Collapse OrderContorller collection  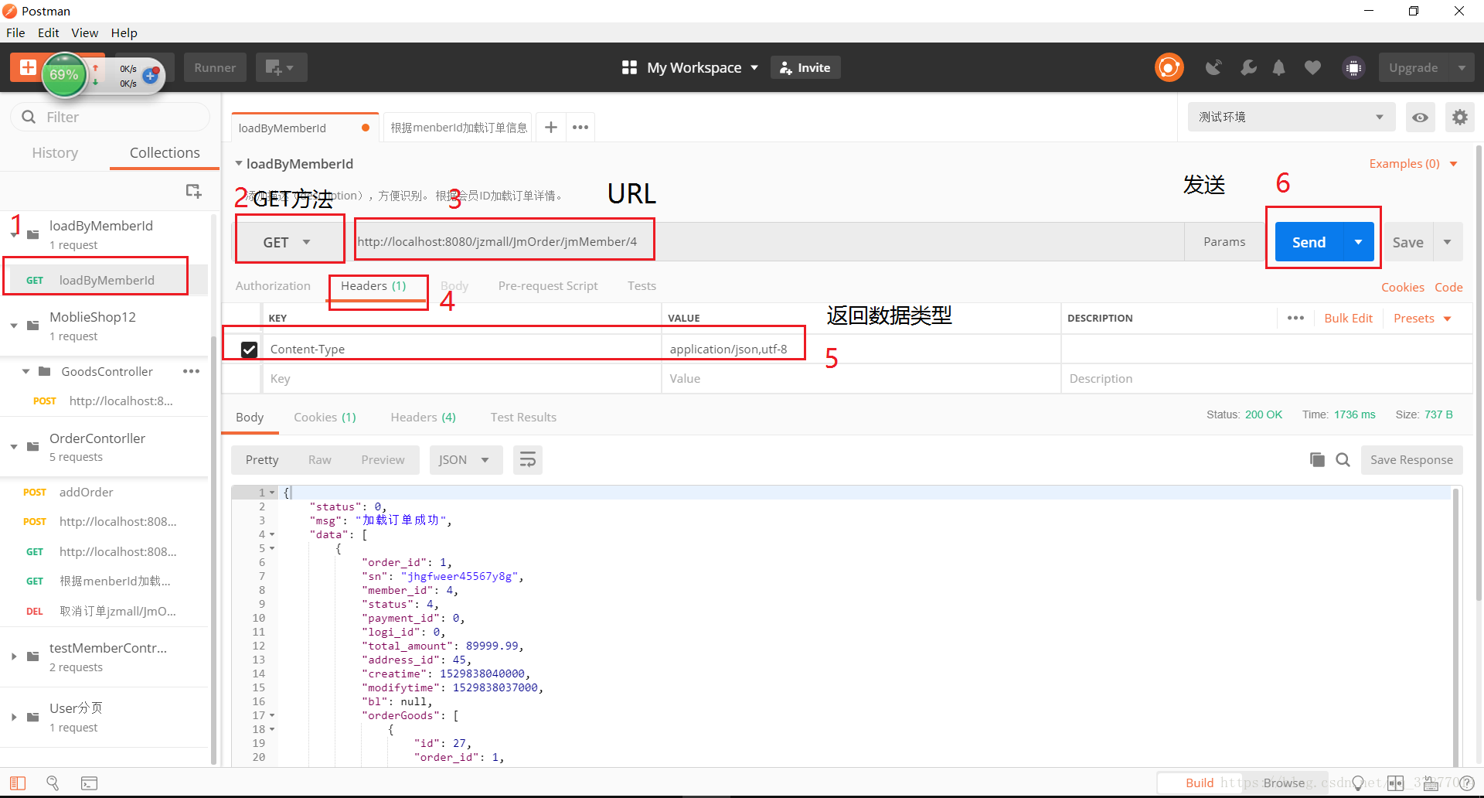pyautogui.click(x=14, y=447)
